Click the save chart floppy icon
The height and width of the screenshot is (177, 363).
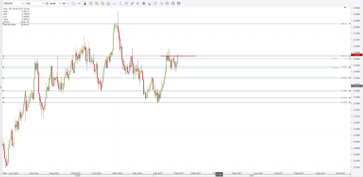[x=179, y=3]
